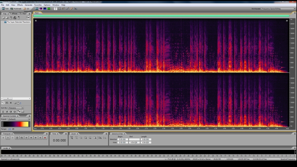Open the Effects menu in menu bar
This screenshot has width=297, height=167.
click(x=20, y=5)
